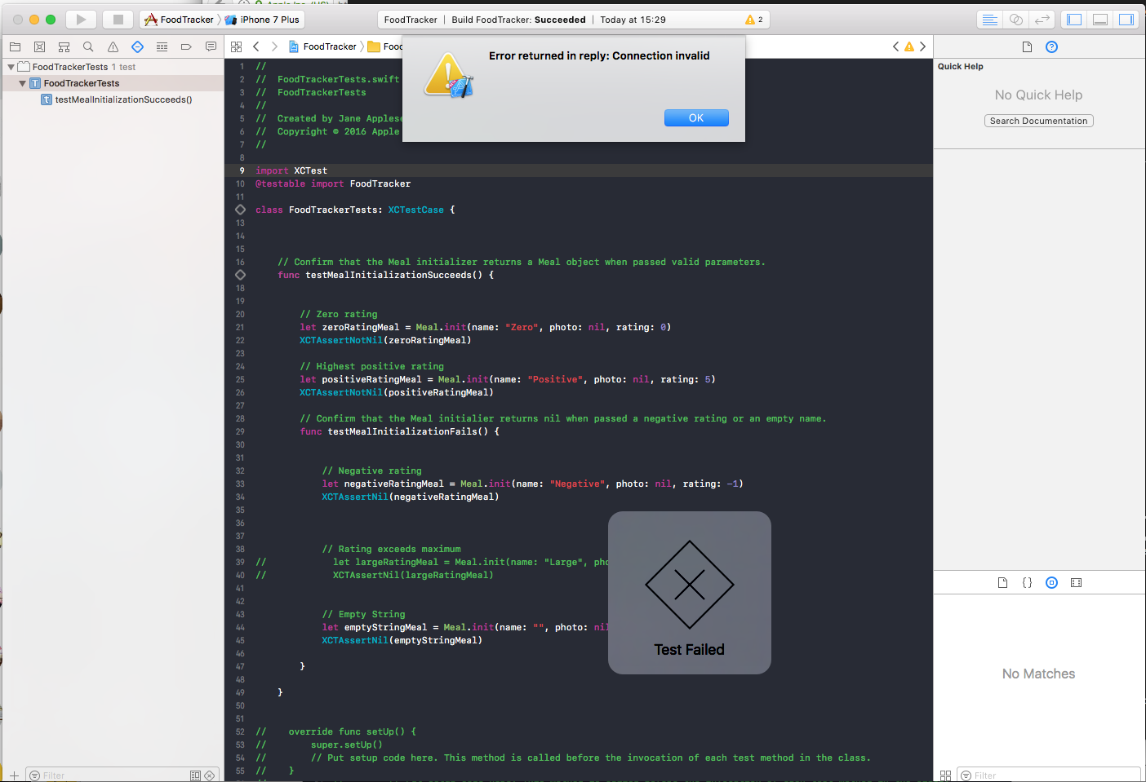Click 'XCTAssertNotNil(zeroRatingMeal)' in the code
This screenshot has height=782, width=1146.
tap(385, 340)
